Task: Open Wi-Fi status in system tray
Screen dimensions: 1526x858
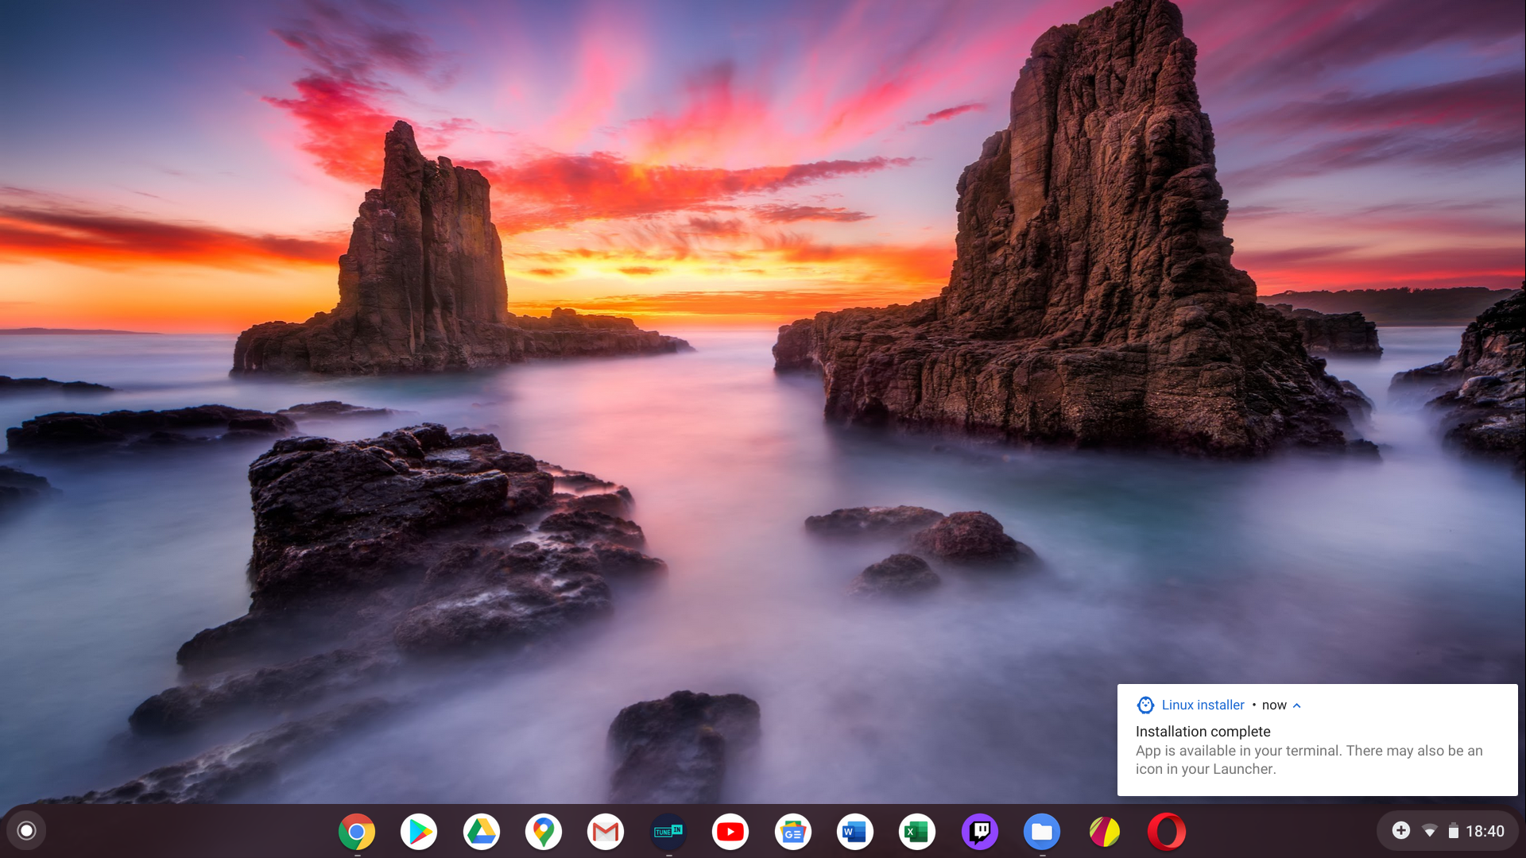Action: tap(1430, 832)
